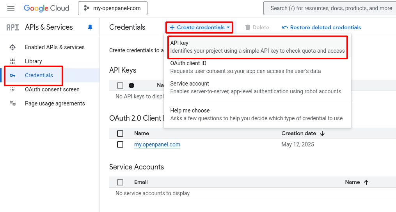Screen dimensions: 396x212
Task: Tick the API Keys header select-all checkbox
Action: click(120, 86)
